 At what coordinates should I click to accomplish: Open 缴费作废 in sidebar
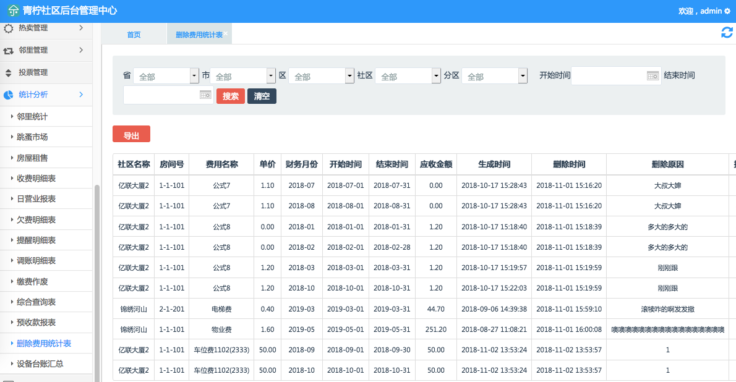click(46, 282)
